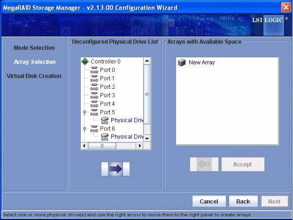Image resolution: width=293 pixels, height=220 pixels.
Task: Click the Accept button
Action: 243,164
